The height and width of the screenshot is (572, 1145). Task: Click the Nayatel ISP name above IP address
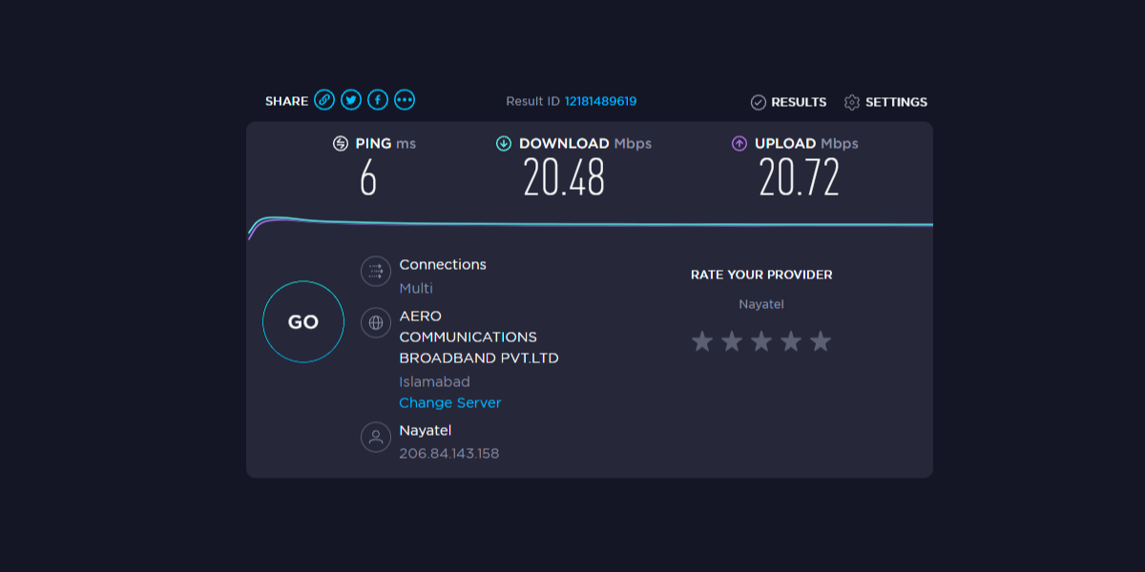coord(426,430)
